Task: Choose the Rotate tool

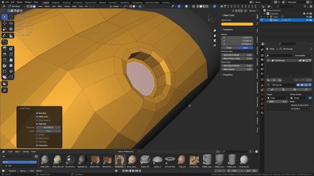Action: click(11, 23)
